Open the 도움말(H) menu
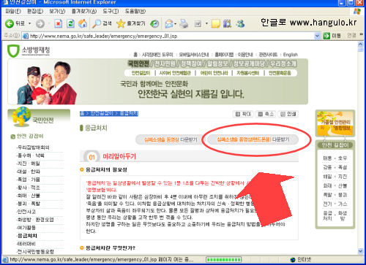Viewport: 366px width, 265px height. coord(135,11)
